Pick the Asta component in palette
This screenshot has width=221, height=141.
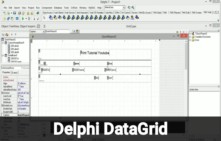pyautogui.click(x=132, y=18)
